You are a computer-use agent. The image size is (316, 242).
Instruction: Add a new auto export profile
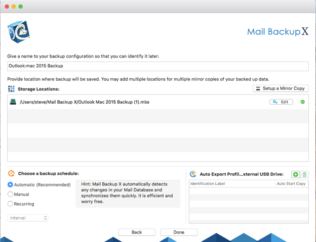point(295,174)
